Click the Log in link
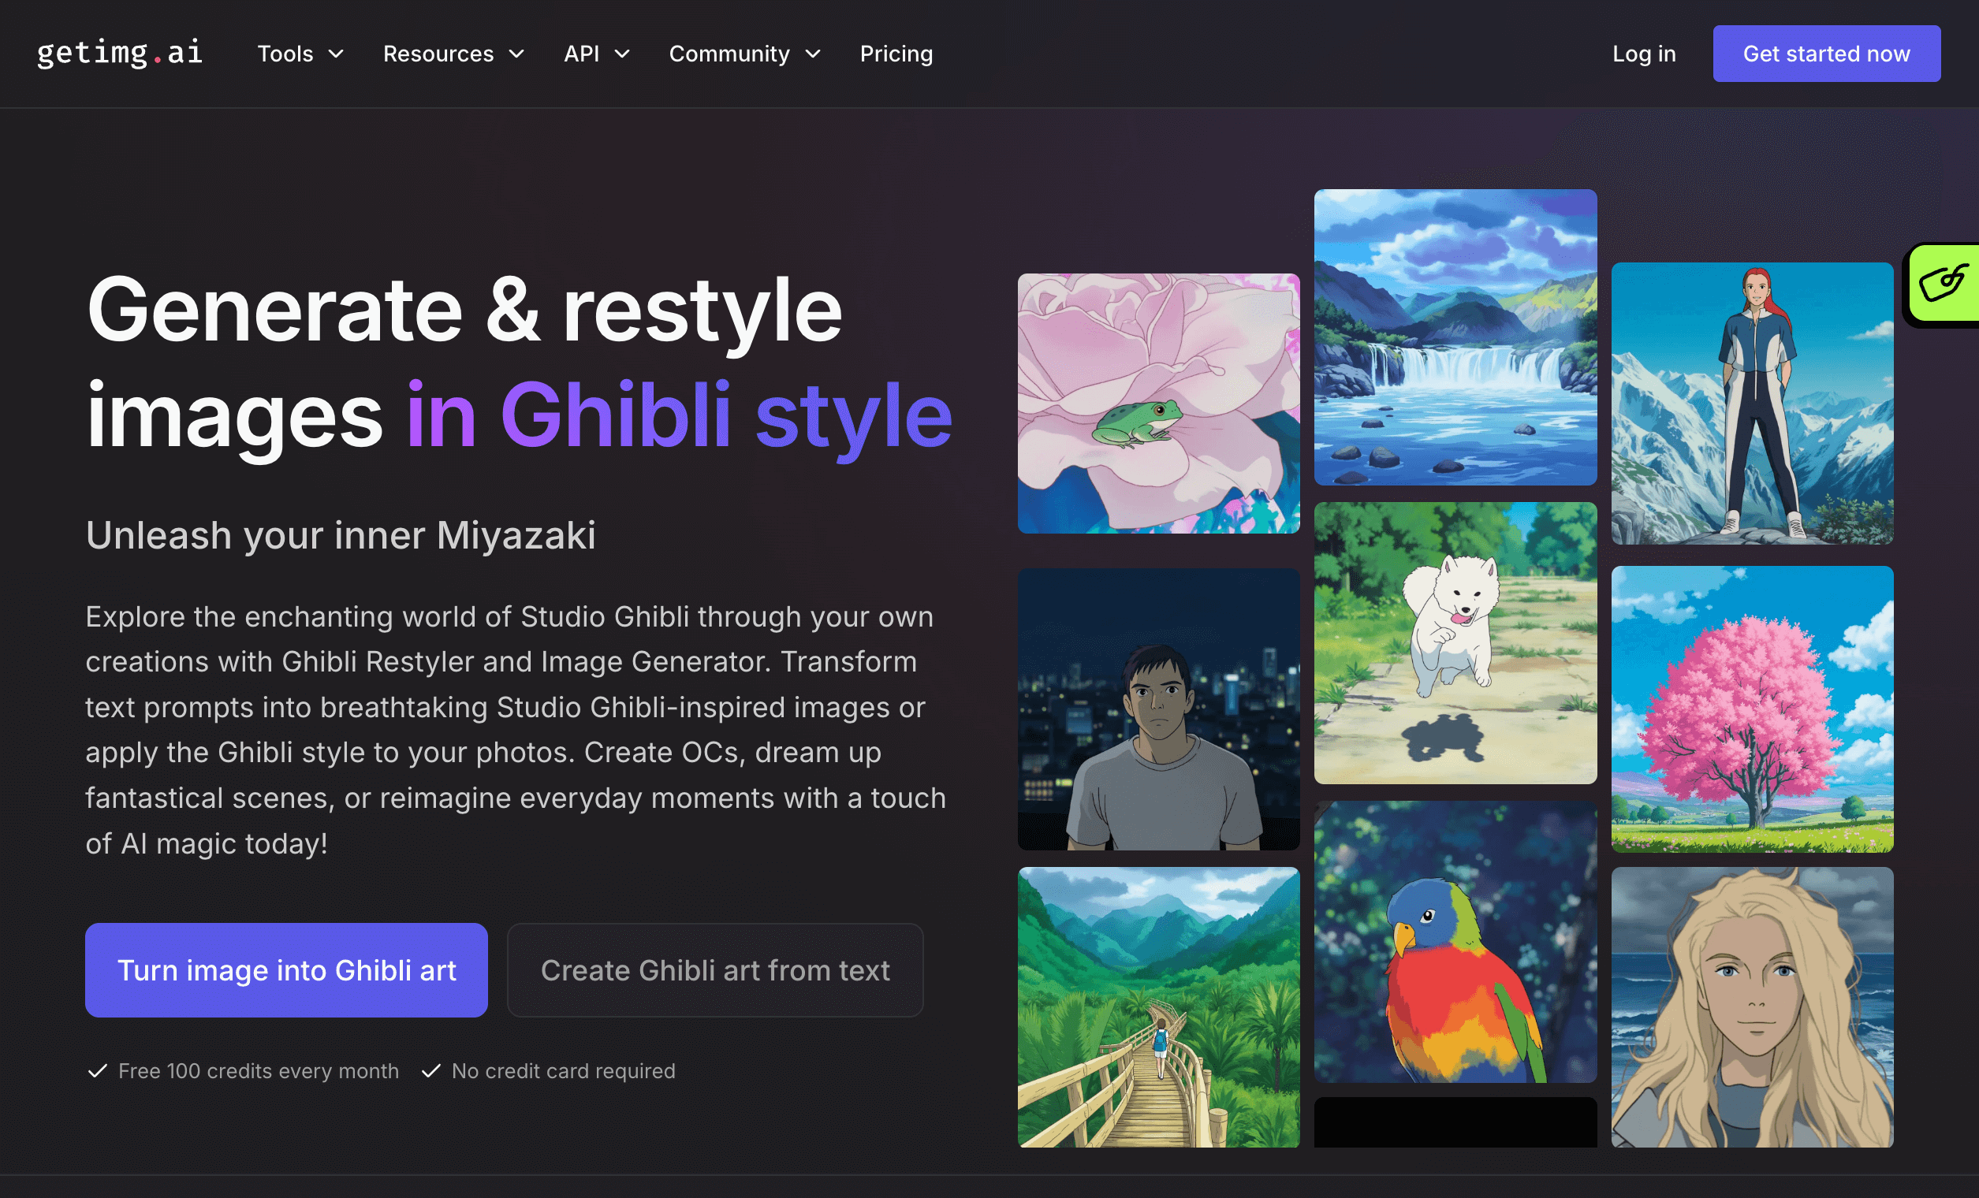1979x1198 pixels. 1643,53
